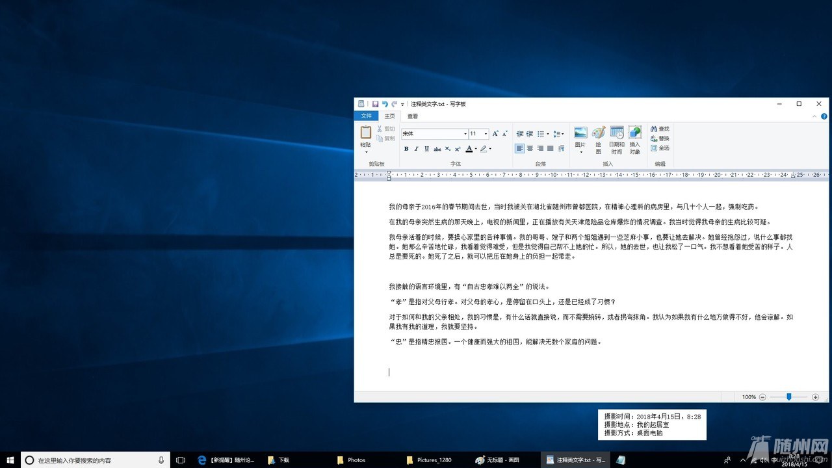
Task: Toggle Subscript formatting
Action: 447,149
